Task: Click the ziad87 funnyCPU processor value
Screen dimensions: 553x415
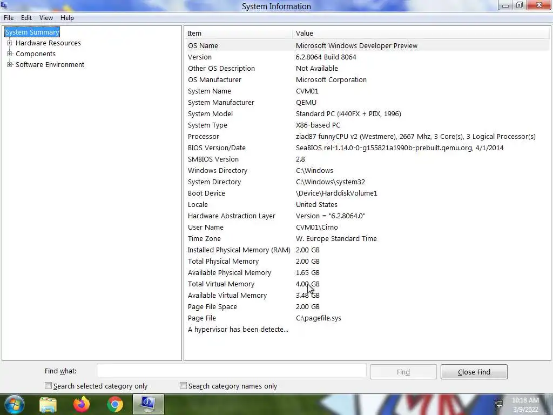Action: coord(415,136)
